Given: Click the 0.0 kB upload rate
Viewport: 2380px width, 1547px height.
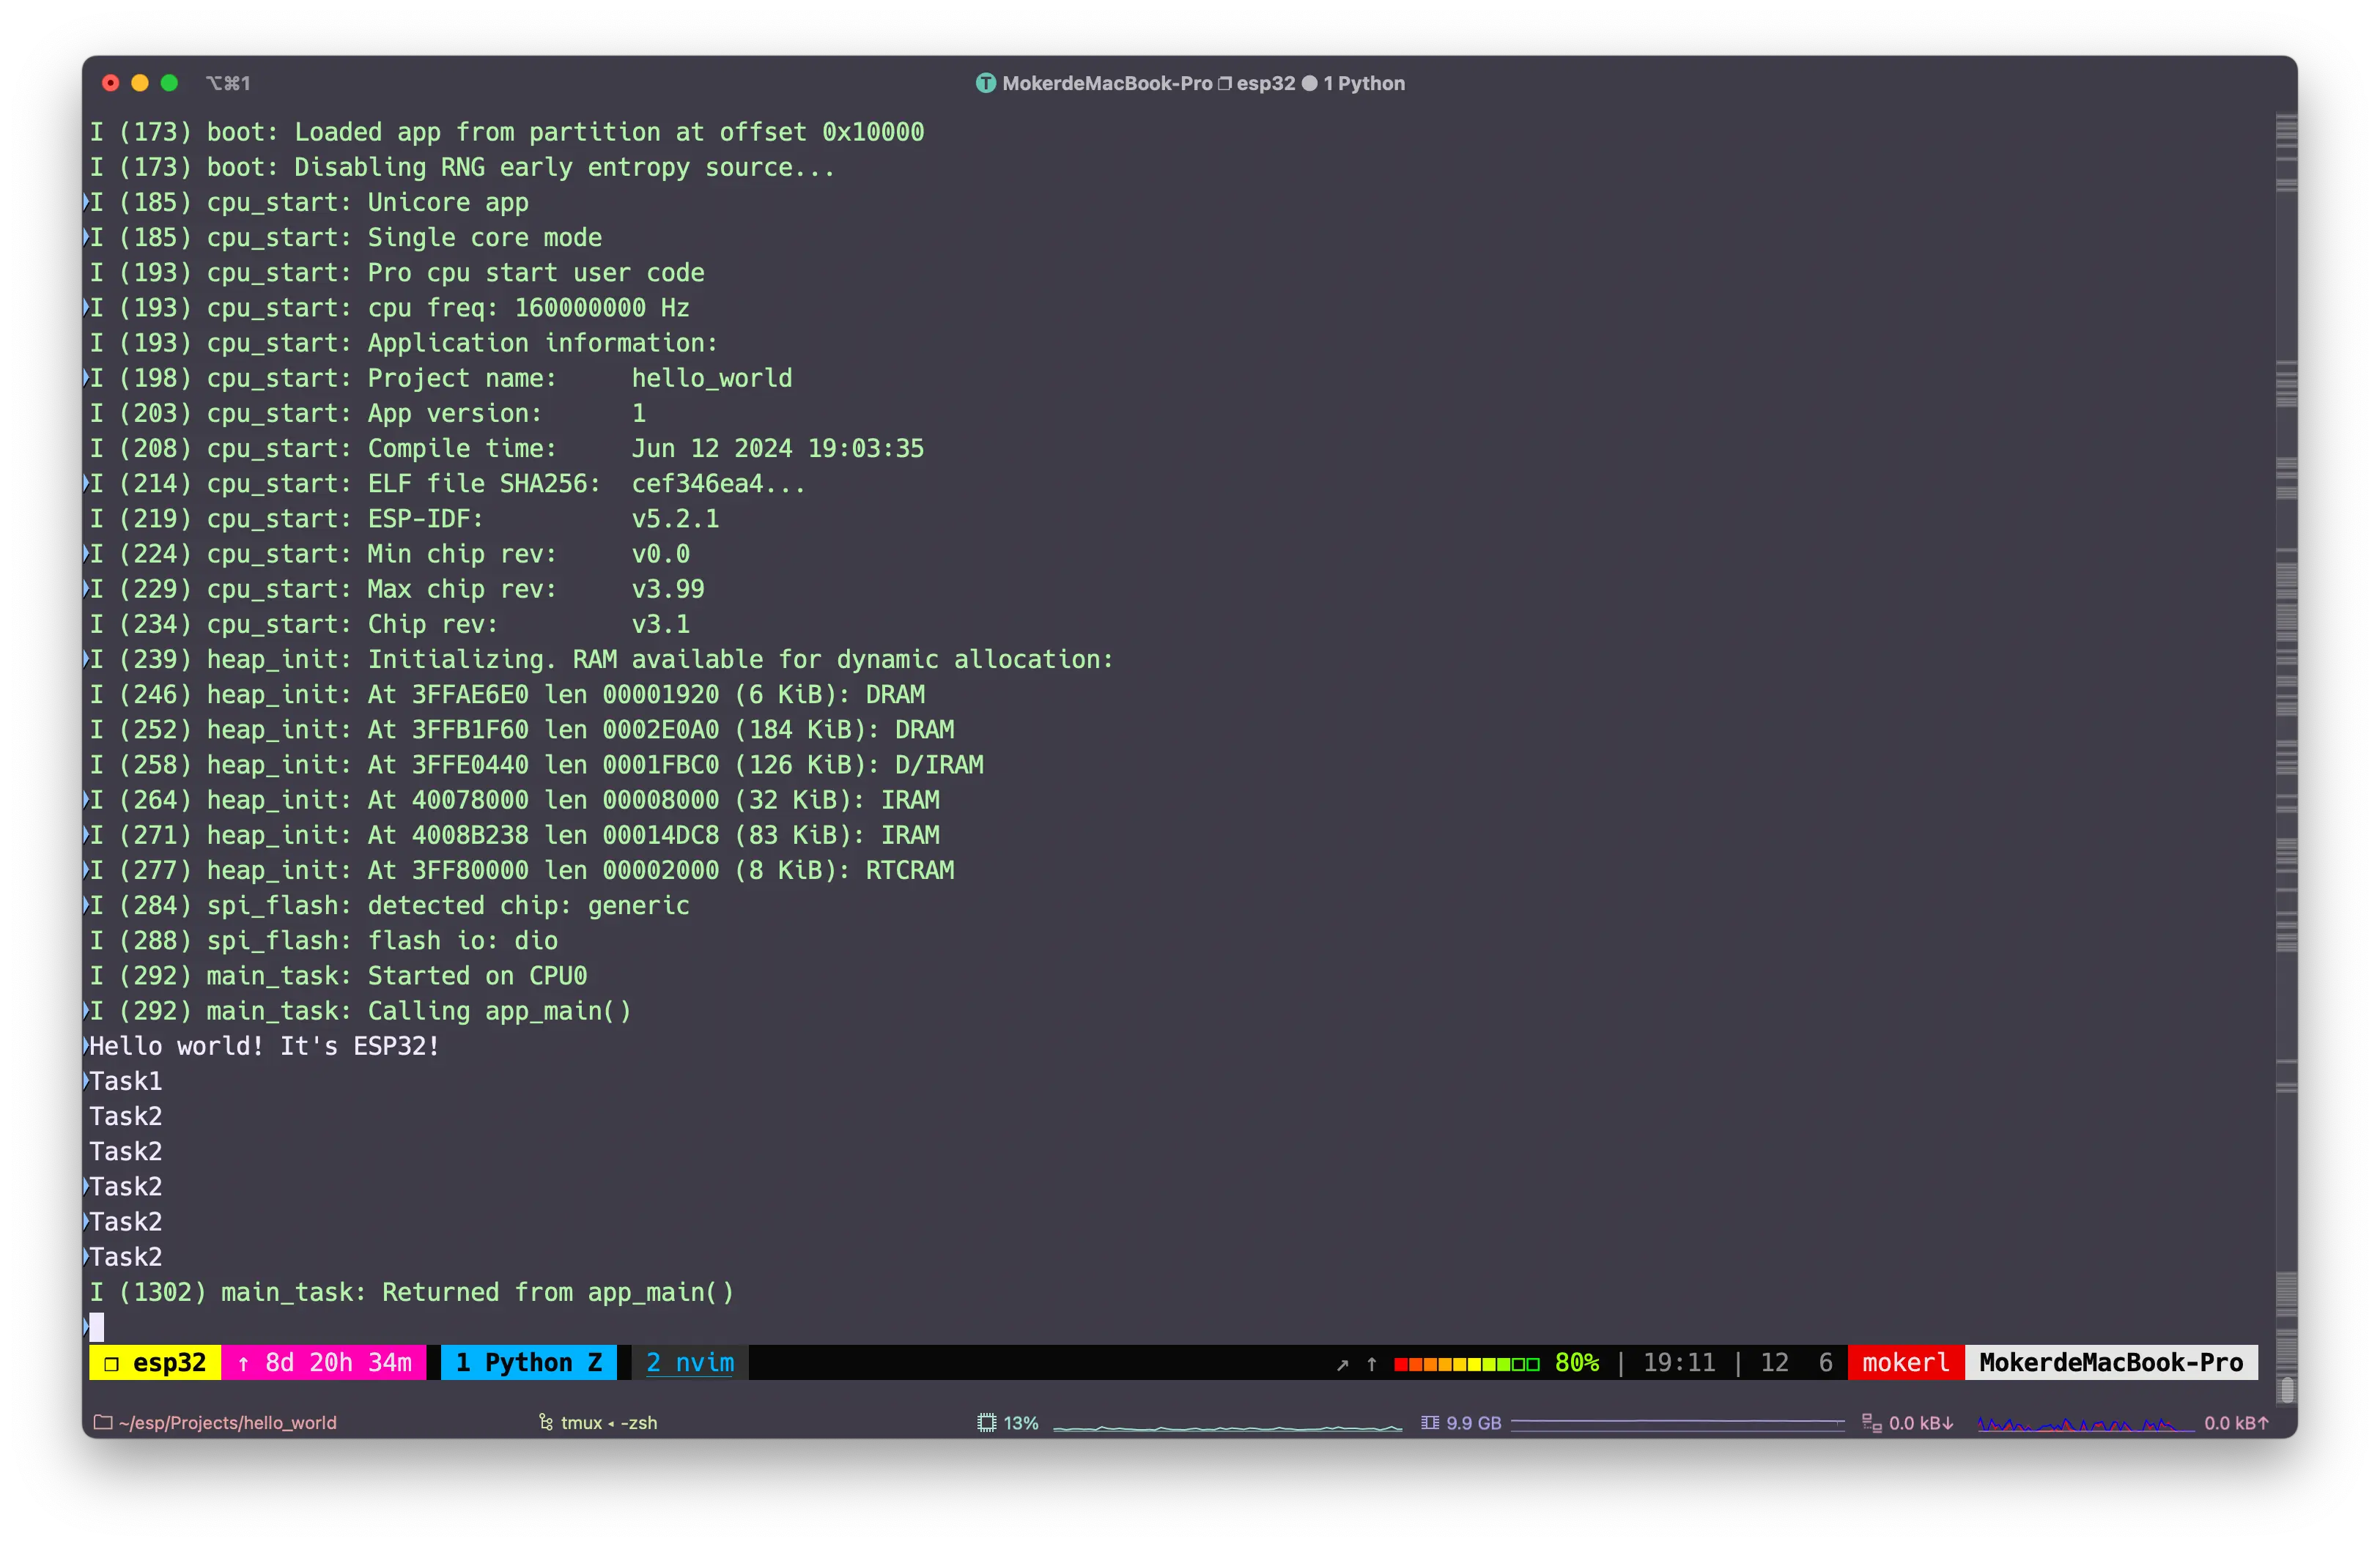Looking at the screenshot, I should click(x=2236, y=1422).
